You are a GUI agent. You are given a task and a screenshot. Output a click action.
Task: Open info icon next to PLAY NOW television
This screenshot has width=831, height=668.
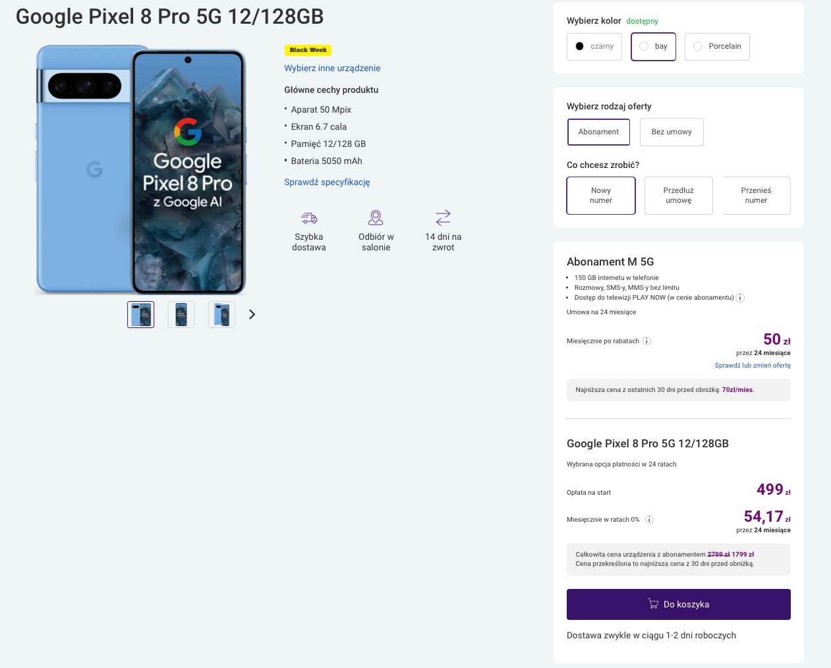point(740,298)
